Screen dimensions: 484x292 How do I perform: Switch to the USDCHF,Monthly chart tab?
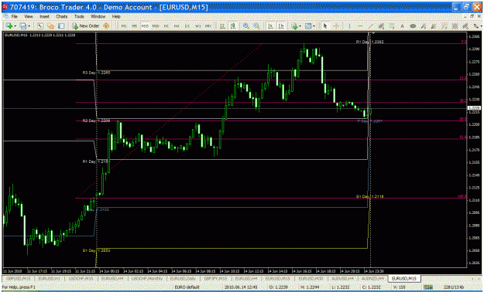pyautogui.click(x=147, y=278)
